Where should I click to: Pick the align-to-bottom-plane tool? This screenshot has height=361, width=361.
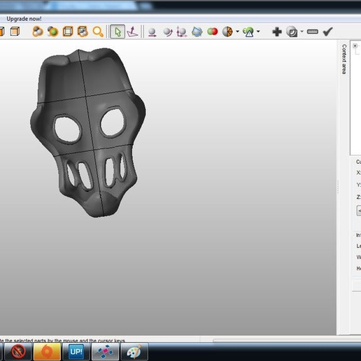pyautogui.click(x=132, y=31)
